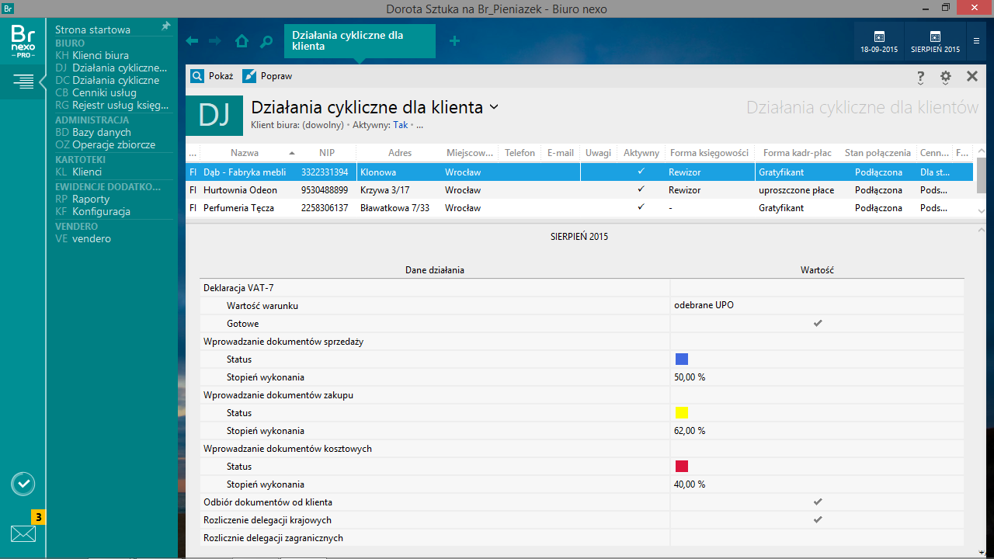Open a new tab with plus icon
This screenshot has width=994, height=559.
click(x=455, y=41)
